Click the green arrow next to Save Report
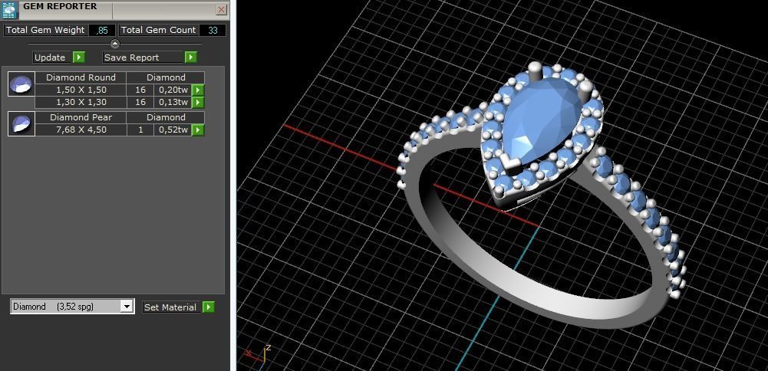Viewport: 768px width, 371px height. [x=190, y=57]
